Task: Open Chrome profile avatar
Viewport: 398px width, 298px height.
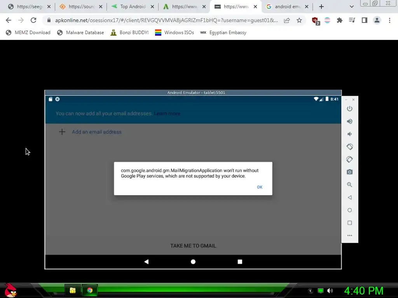Action: pyautogui.click(x=377, y=20)
